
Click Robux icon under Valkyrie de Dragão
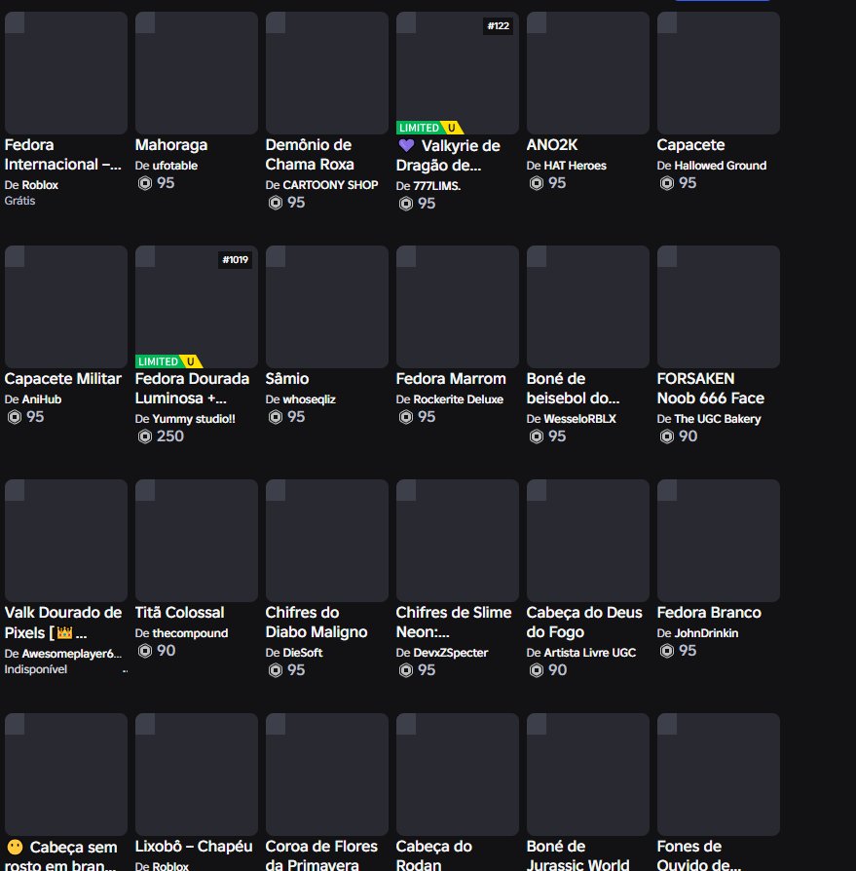pos(406,204)
